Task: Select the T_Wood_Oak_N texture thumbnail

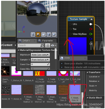Action: pyautogui.click(x=75, y=90)
